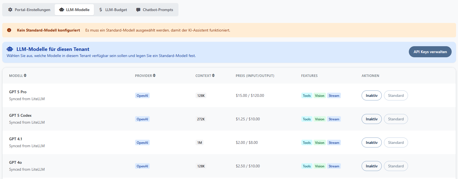Click the 128K context value for GPT 5 Pro
The image size is (458, 179).
coord(201,96)
